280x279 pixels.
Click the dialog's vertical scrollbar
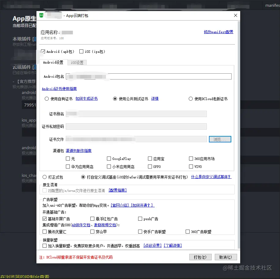pyautogui.click(x=239, y=135)
